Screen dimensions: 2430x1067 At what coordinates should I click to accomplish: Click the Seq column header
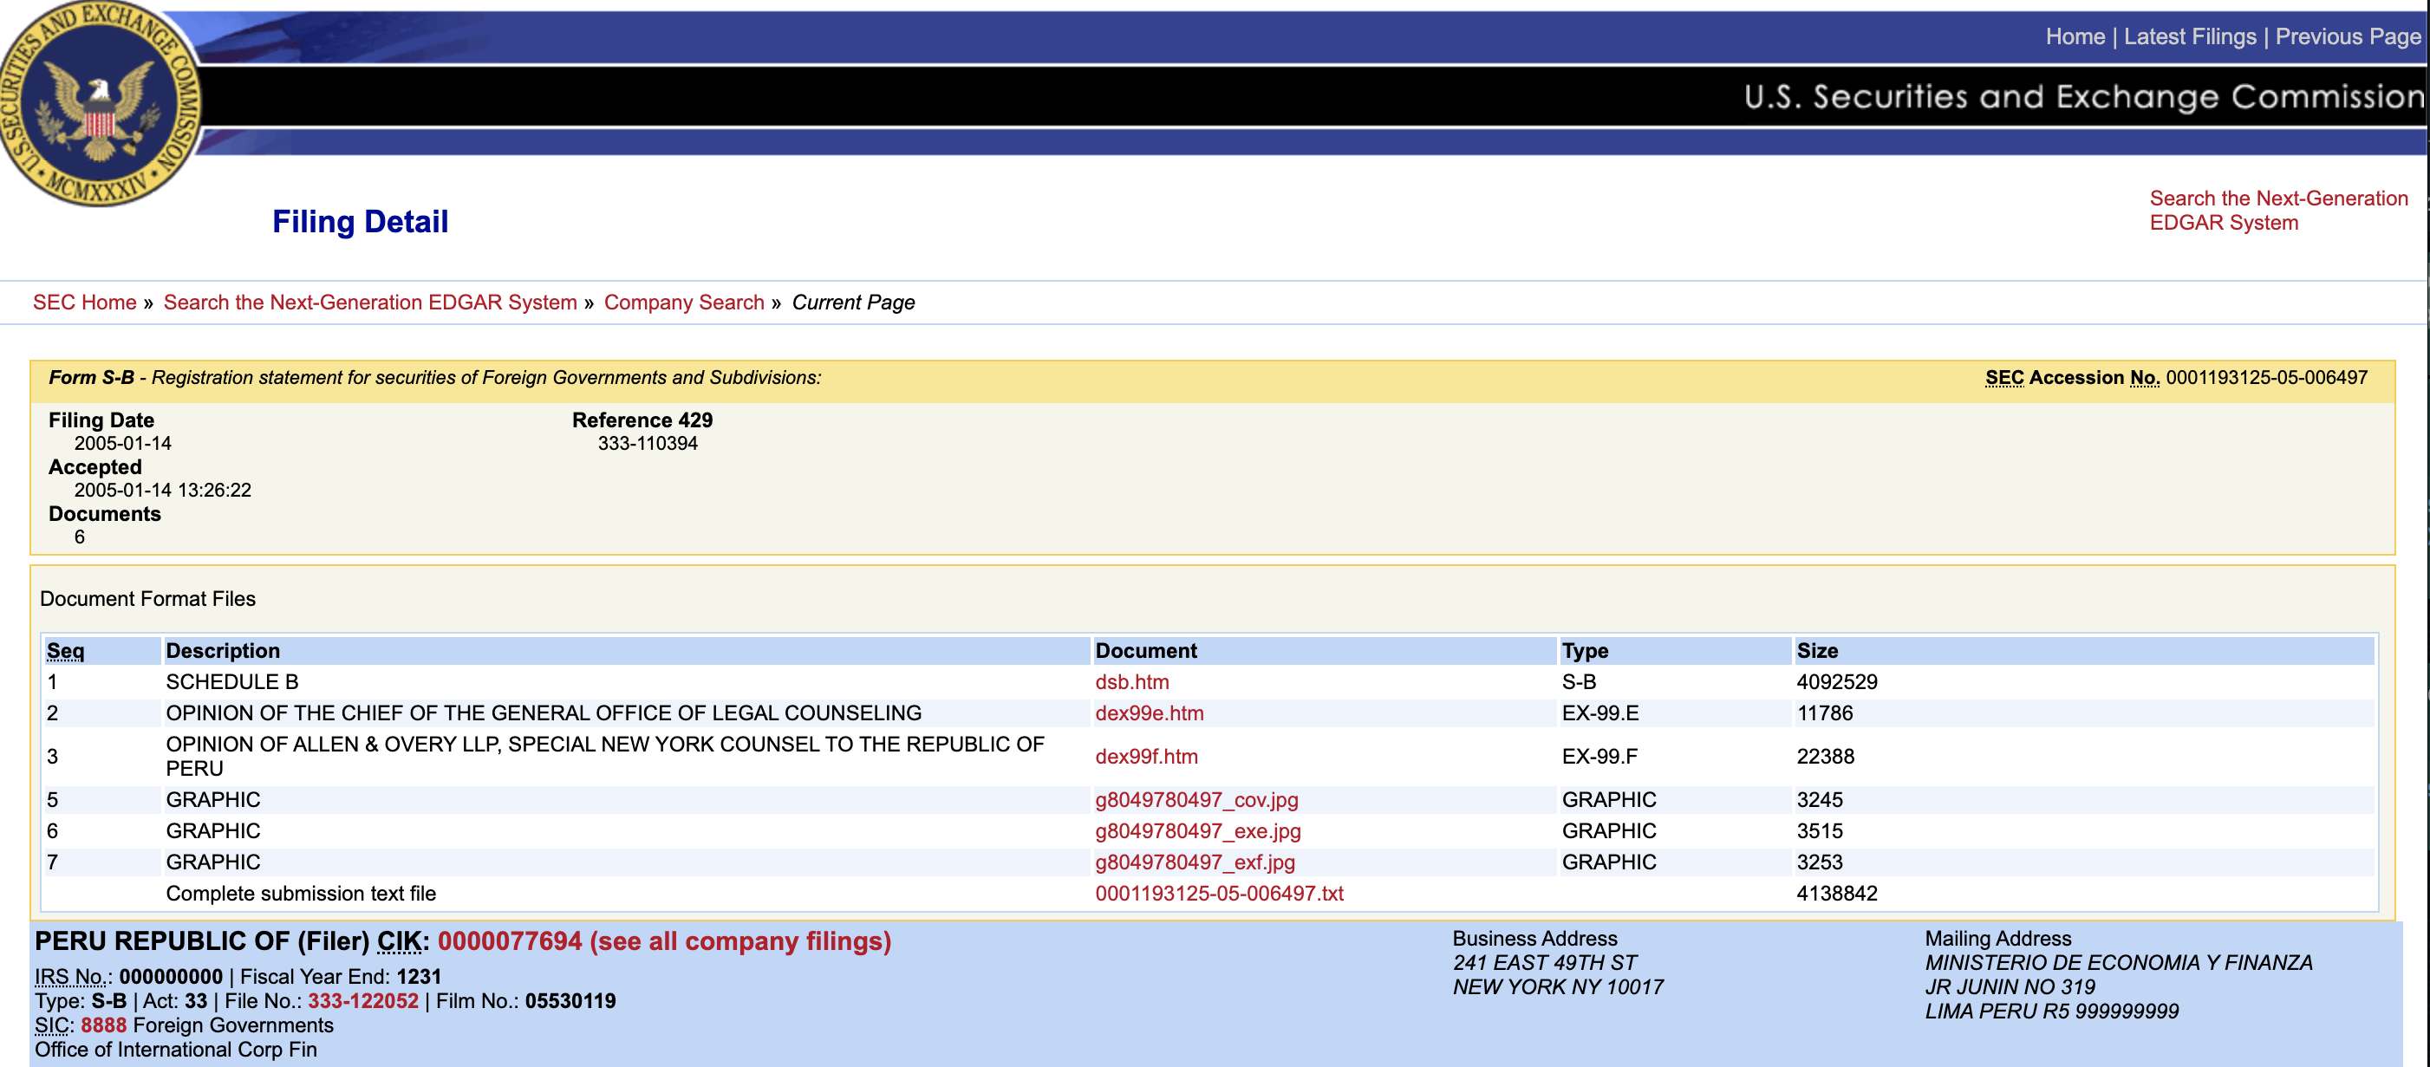pos(65,651)
